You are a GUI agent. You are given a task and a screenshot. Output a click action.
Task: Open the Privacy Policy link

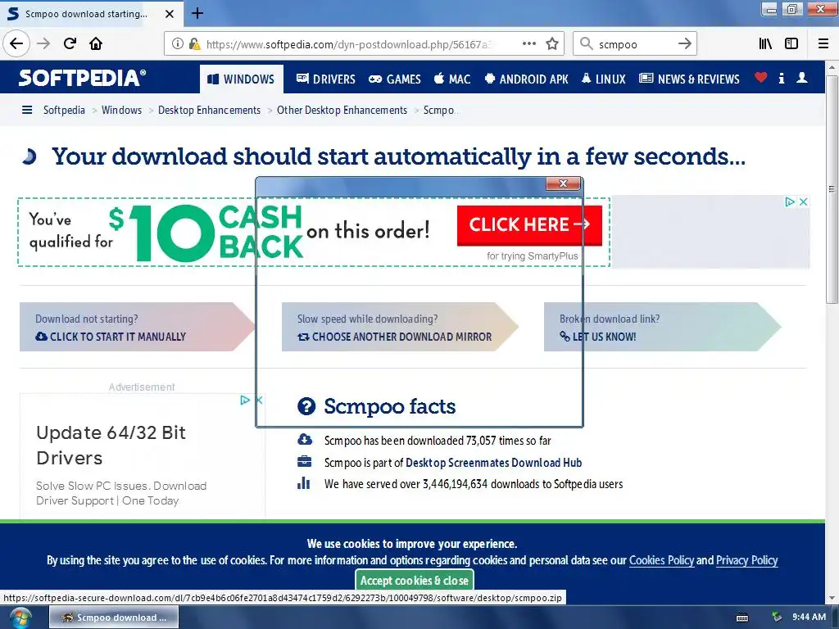(746, 560)
